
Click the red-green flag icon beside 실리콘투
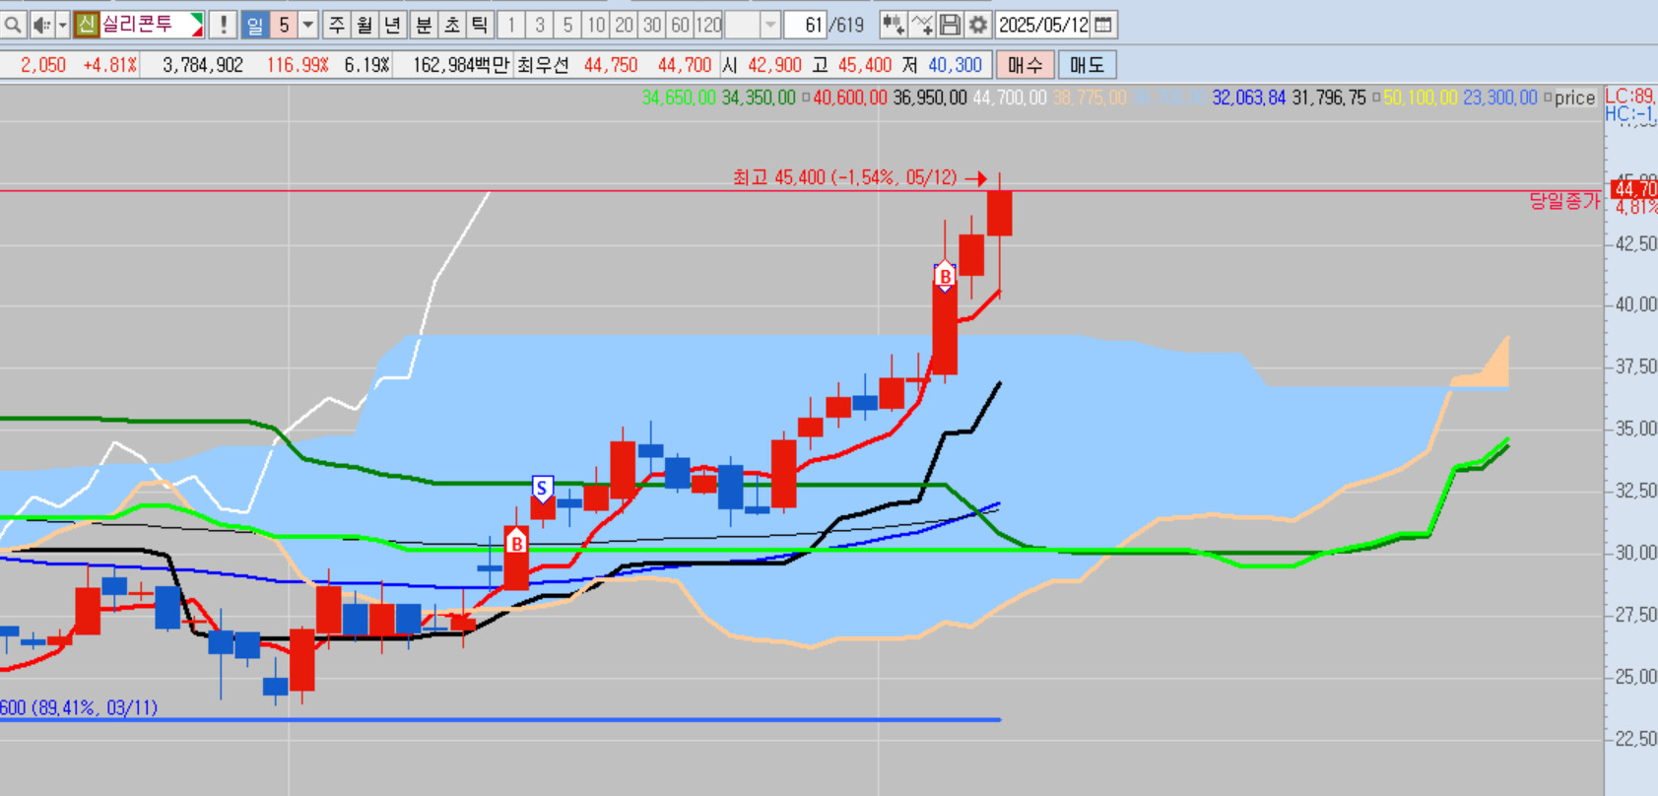coord(196,25)
